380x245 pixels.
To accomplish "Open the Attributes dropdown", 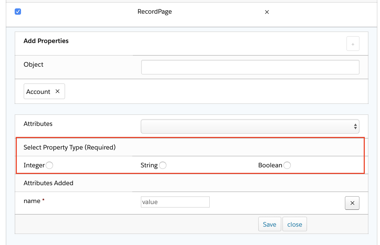I will 250,126.
